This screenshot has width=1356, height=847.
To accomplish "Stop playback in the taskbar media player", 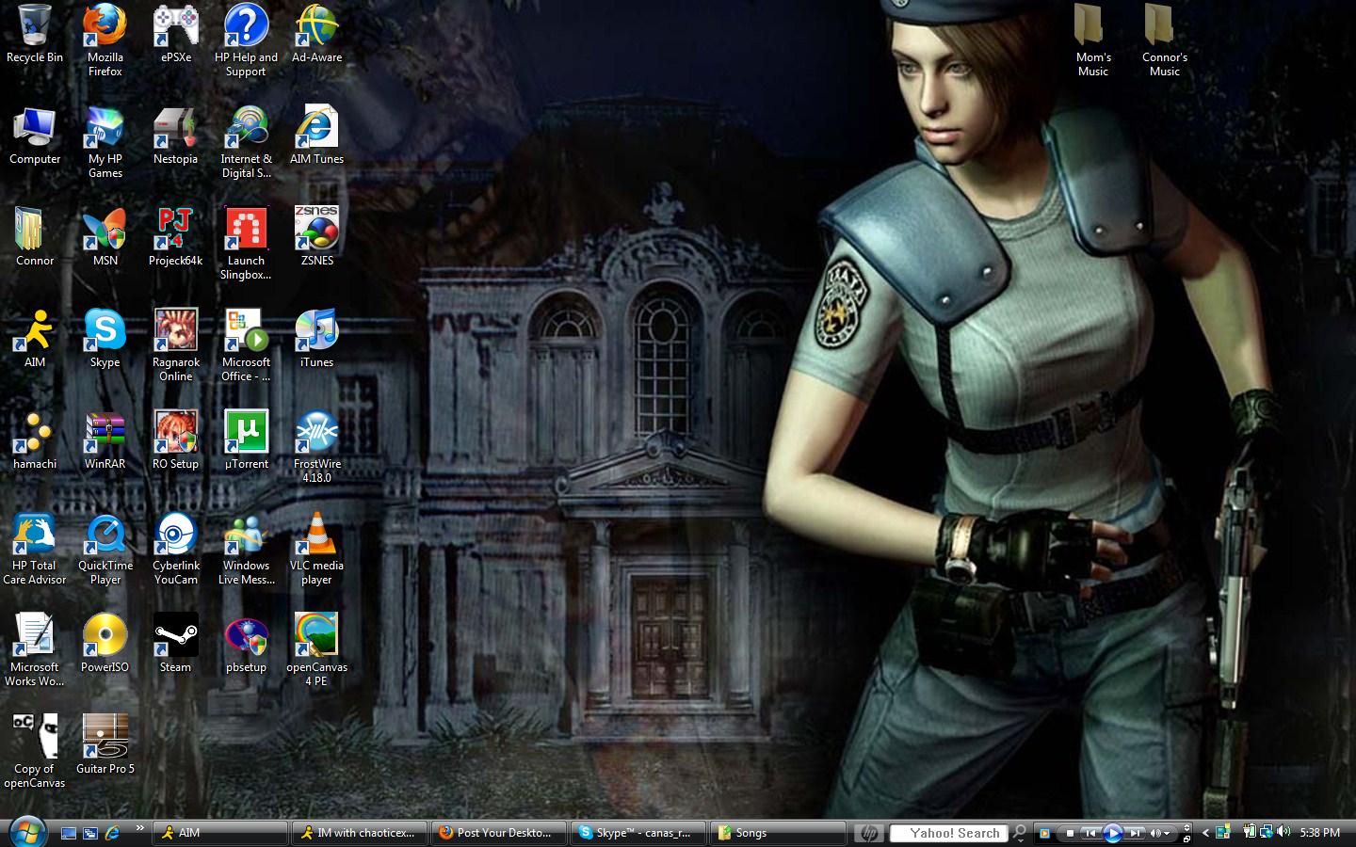I will [x=1070, y=833].
